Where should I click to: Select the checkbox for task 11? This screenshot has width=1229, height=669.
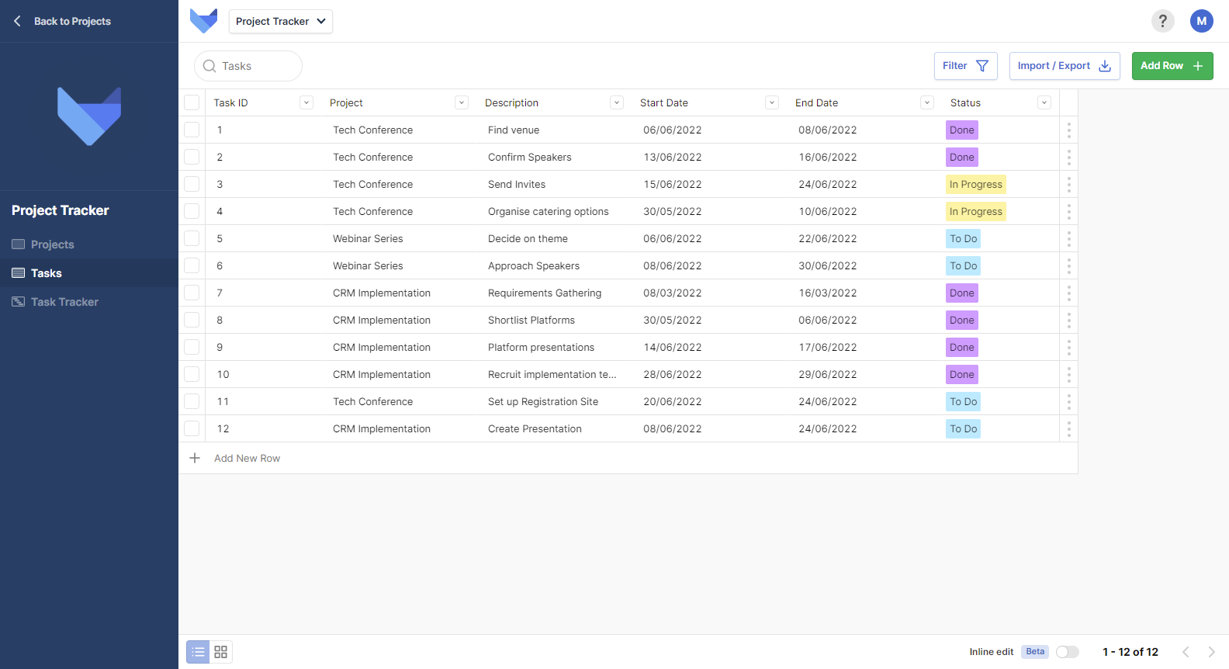(192, 401)
